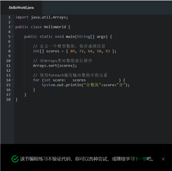Click the foreach comment on line 13
This screenshot has height=171, width=172.
[x=70, y=75]
